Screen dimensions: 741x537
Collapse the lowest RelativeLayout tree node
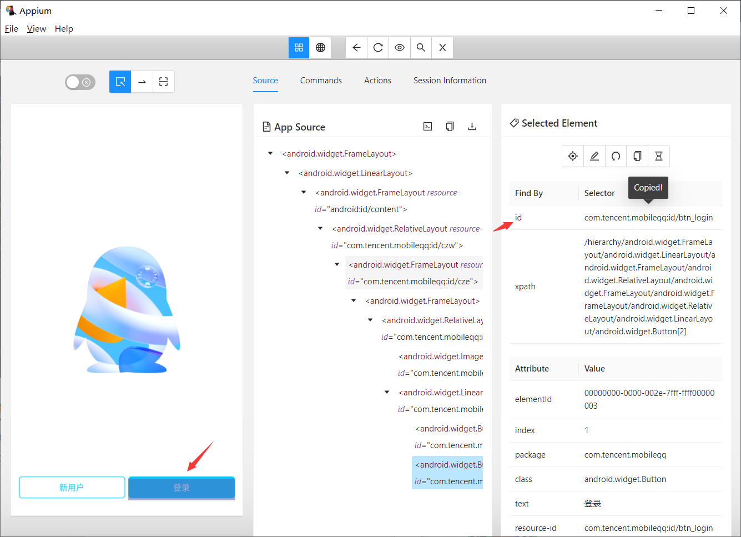(x=370, y=320)
